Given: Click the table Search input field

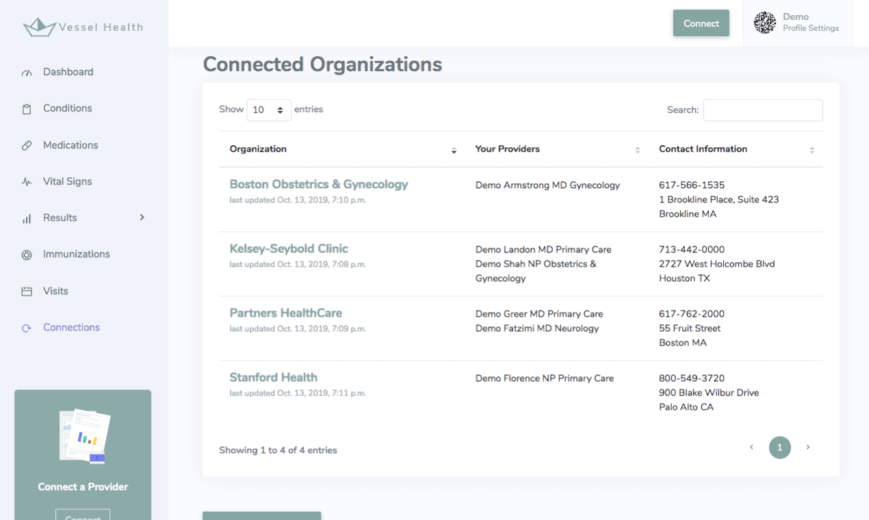Looking at the screenshot, I should click(763, 110).
